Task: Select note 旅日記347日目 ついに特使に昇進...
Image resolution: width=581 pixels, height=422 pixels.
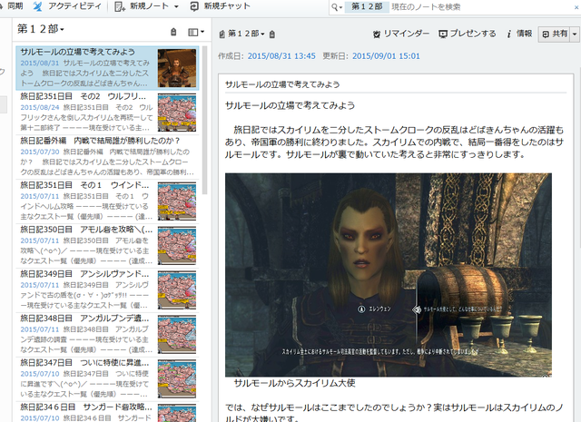Action: [107, 379]
